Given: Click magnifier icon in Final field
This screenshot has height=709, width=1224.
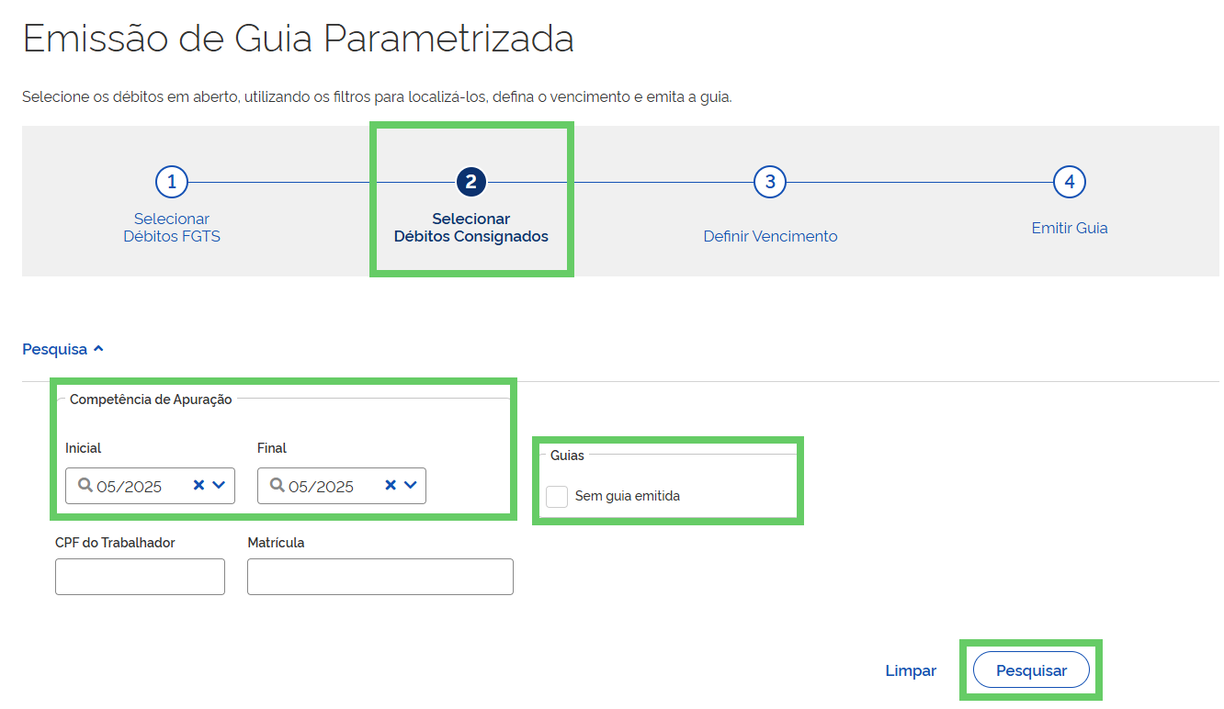Looking at the screenshot, I should coord(278,486).
